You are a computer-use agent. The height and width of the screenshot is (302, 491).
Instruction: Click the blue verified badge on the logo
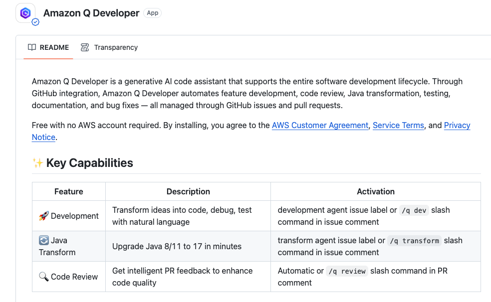point(35,22)
